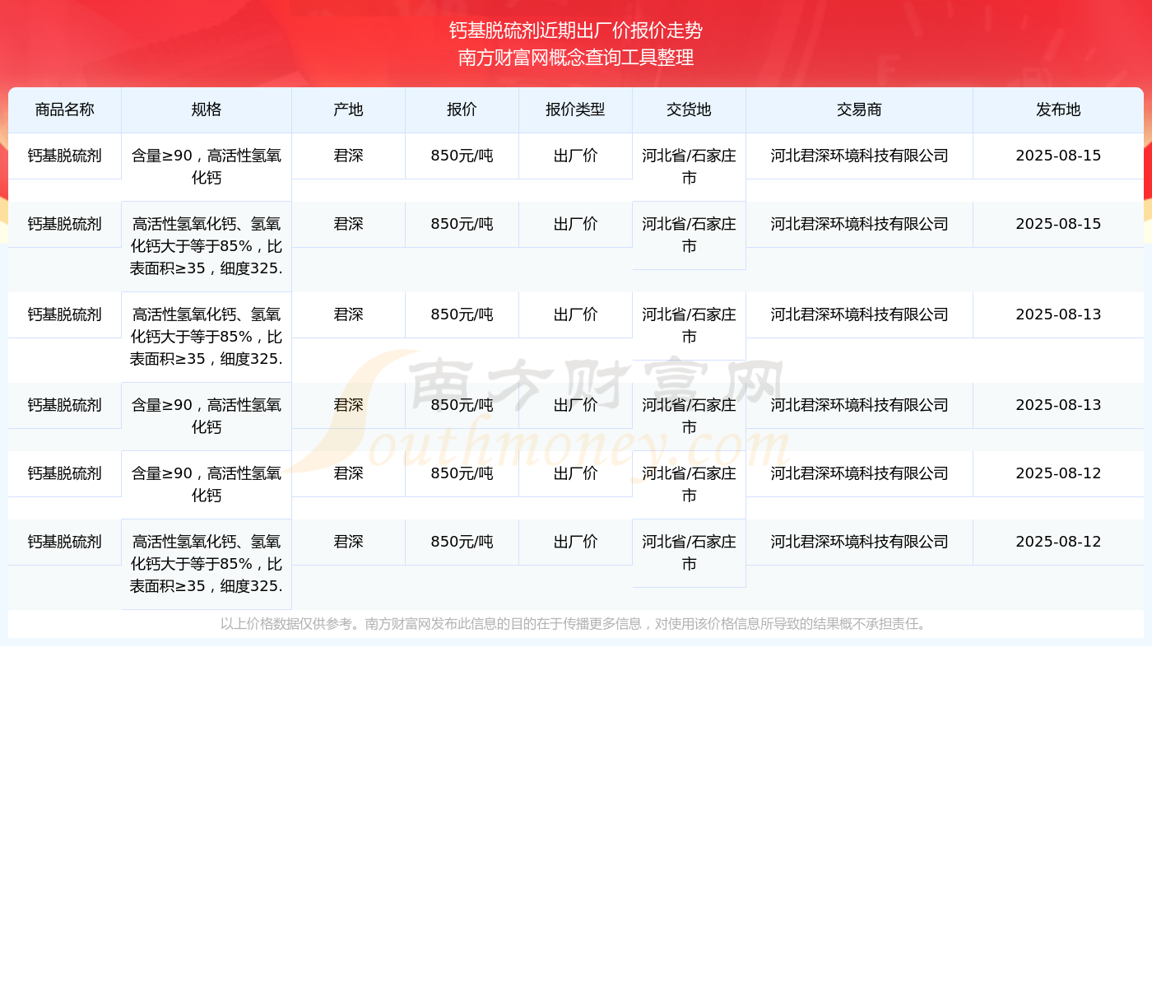
Task: Select 河北君深环境科技有限公司 in 2025-08-15 细度325 row
Action: pyautogui.click(x=860, y=224)
